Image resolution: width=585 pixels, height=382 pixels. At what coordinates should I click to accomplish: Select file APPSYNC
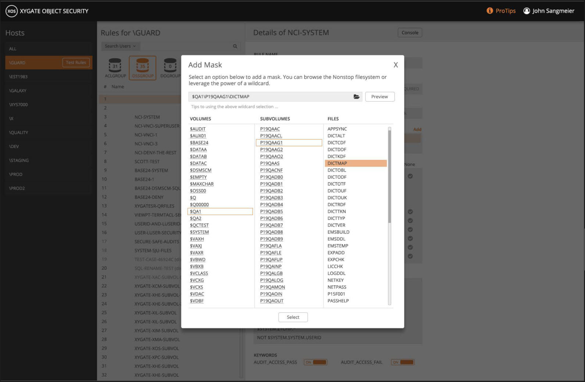(337, 129)
